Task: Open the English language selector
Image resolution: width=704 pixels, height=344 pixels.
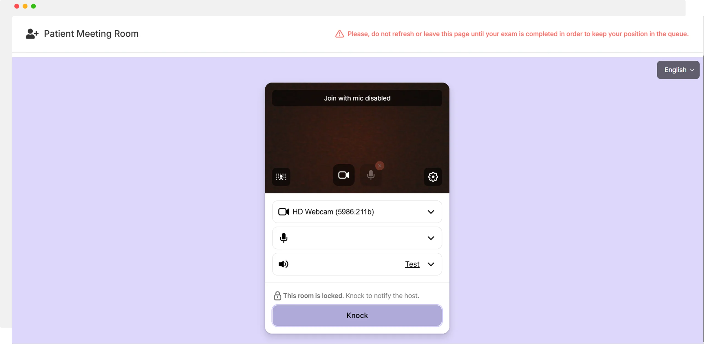Action: point(678,70)
